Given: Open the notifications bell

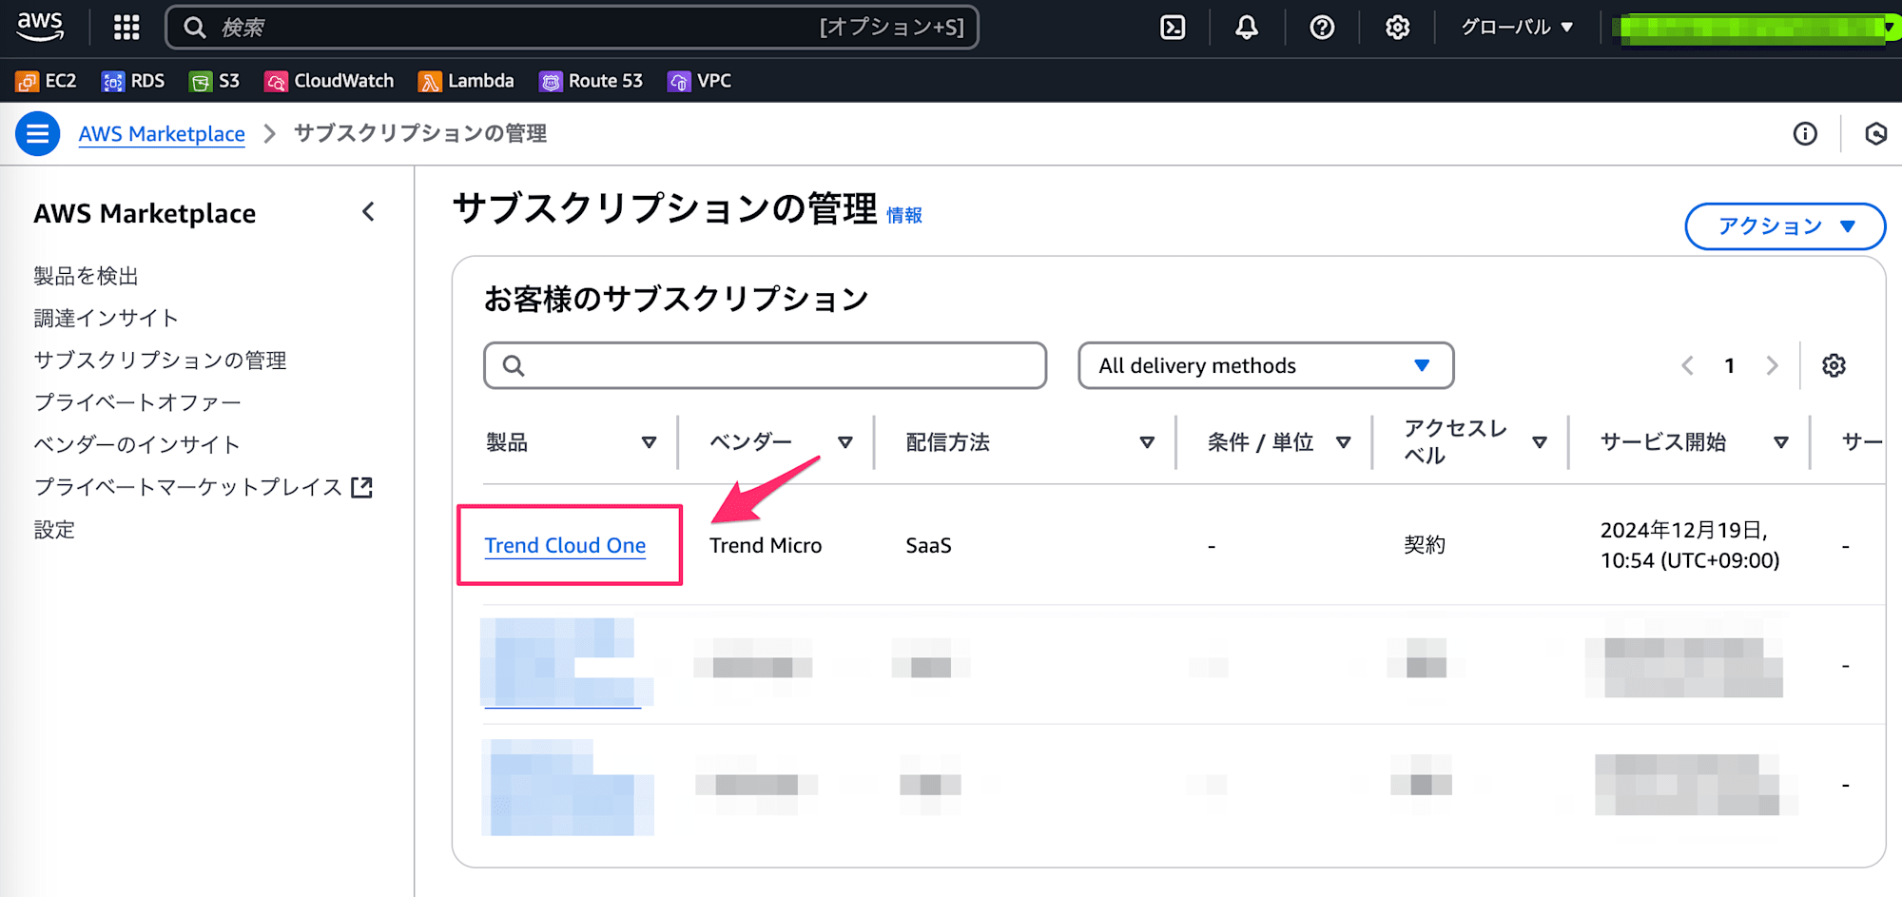Looking at the screenshot, I should [1247, 28].
